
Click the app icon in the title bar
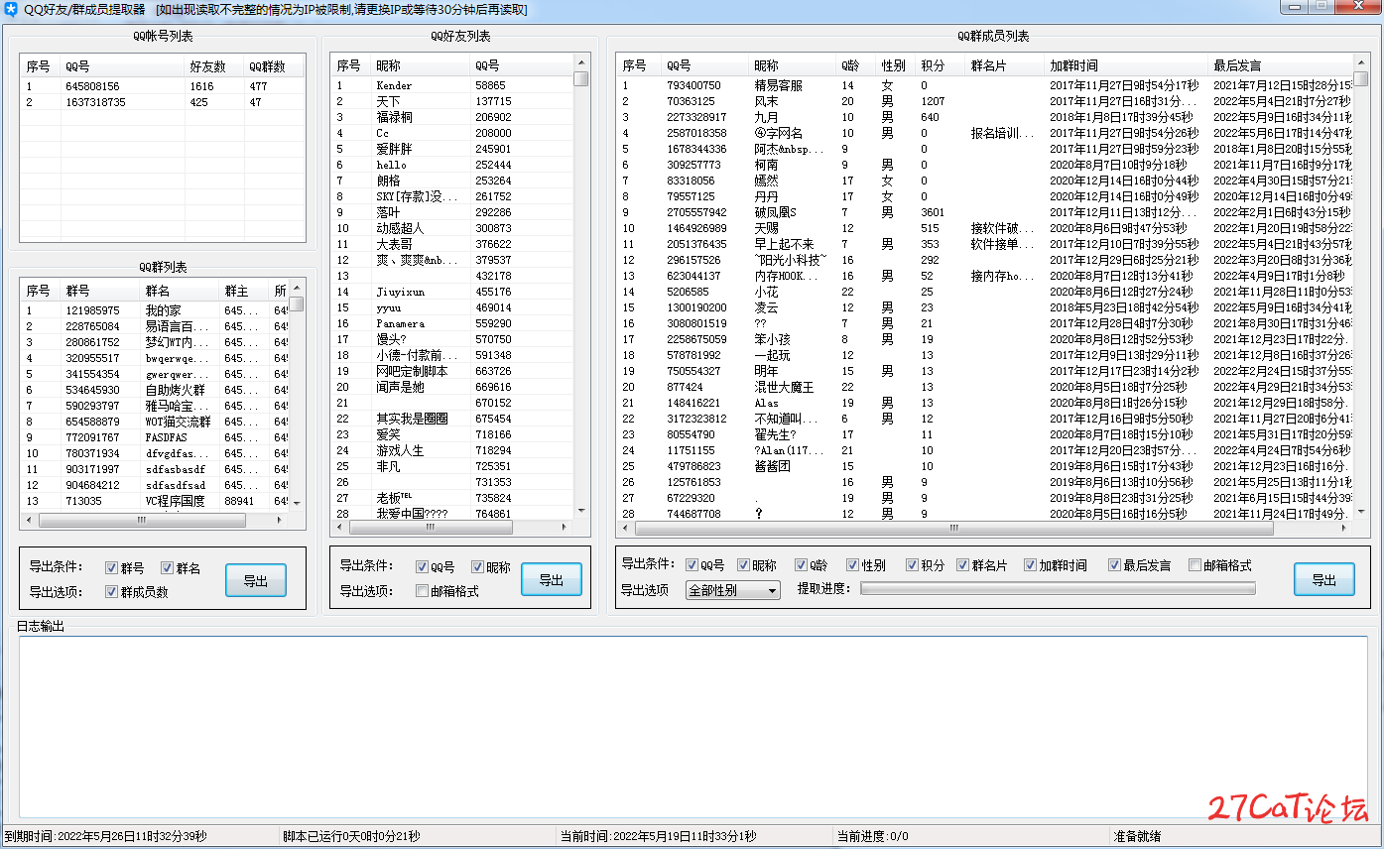11,9
